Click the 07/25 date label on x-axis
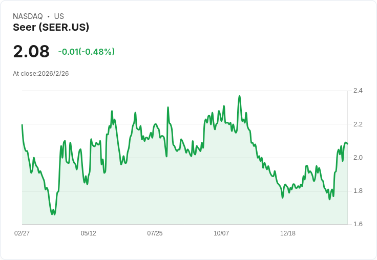The width and height of the screenshot is (377, 260). pos(155,233)
